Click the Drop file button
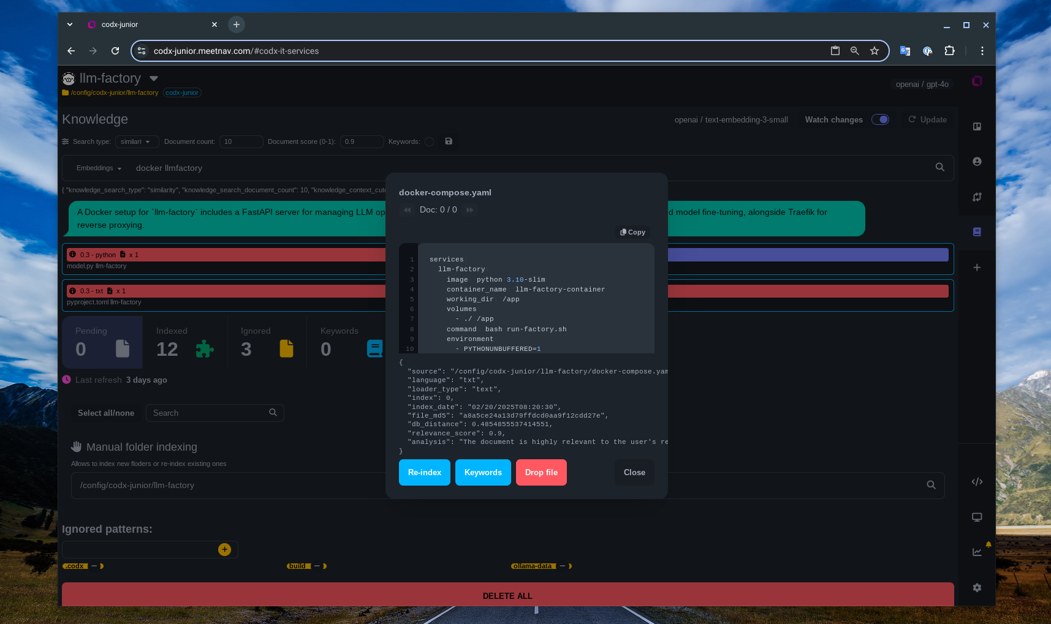The height and width of the screenshot is (624, 1051). pyautogui.click(x=541, y=472)
